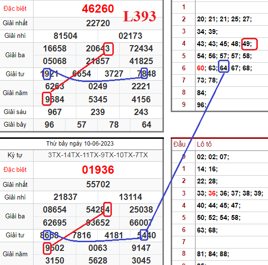268x265 pixels.
Task: Click the red-boxed 49 in lô tô row 4
Action: pos(249,44)
